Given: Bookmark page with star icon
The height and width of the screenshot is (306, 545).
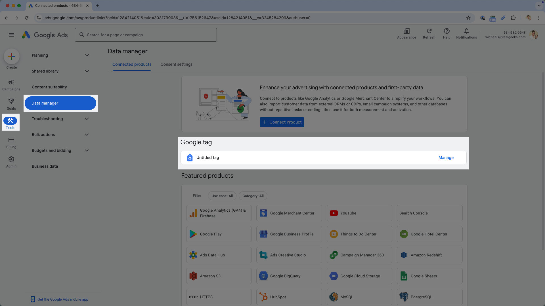Looking at the screenshot, I should coord(468,18).
